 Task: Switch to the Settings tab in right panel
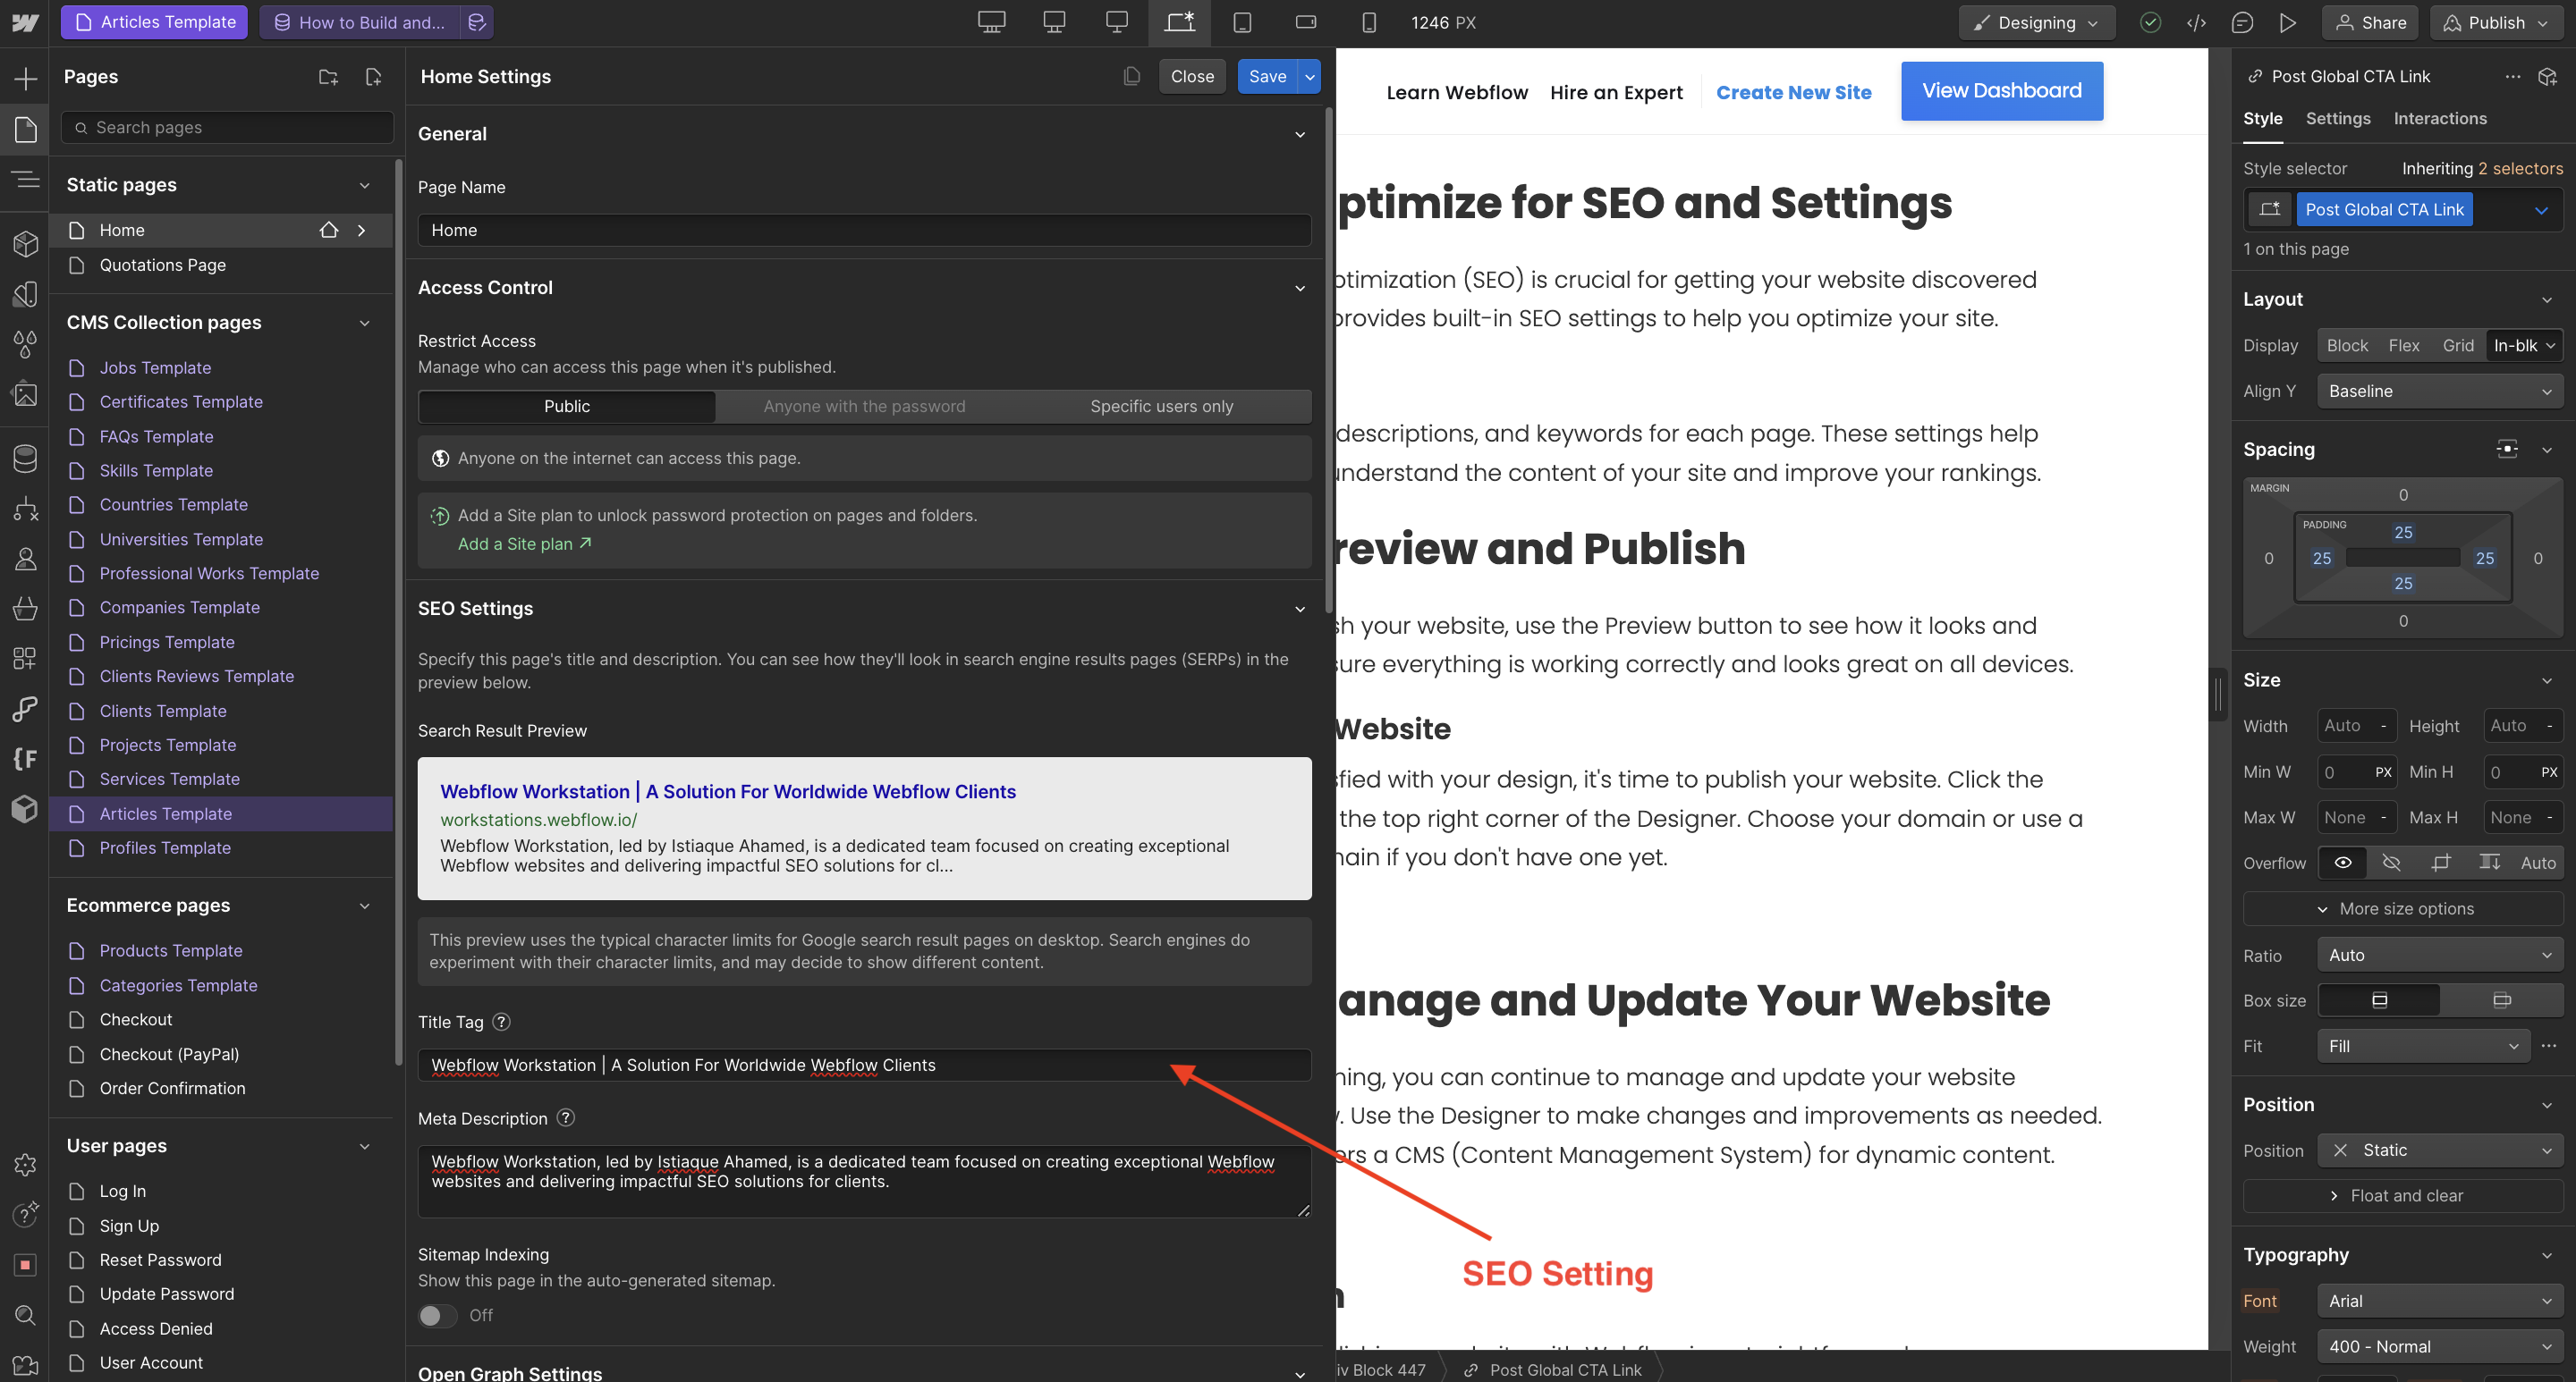click(x=2337, y=118)
